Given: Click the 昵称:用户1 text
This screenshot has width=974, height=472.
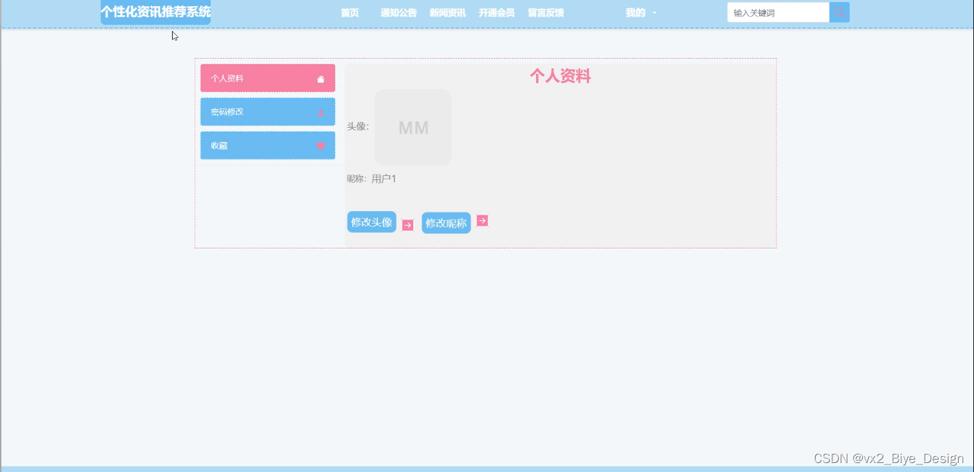Looking at the screenshot, I should 372,179.
